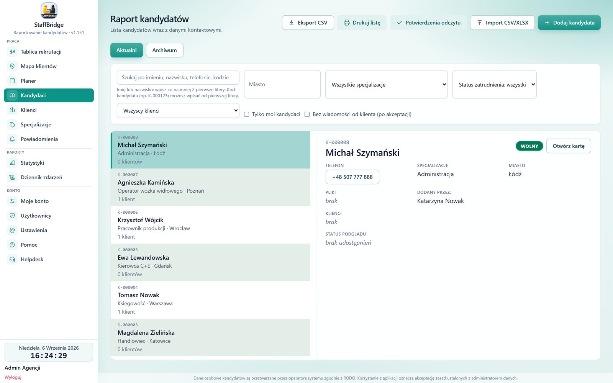Select candidate Agnieszka Kamińska row
This screenshot has height=383, width=613.
coord(211,187)
